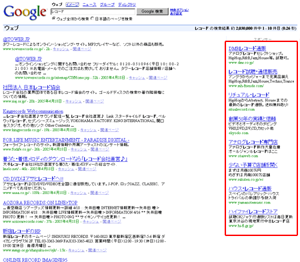Open キャッシュ link under AOZORA RECORDS result

pos(91,221)
